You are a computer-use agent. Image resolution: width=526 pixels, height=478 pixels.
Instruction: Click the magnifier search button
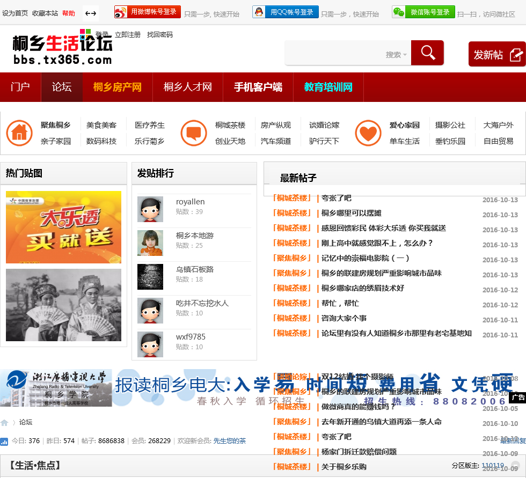(427, 53)
